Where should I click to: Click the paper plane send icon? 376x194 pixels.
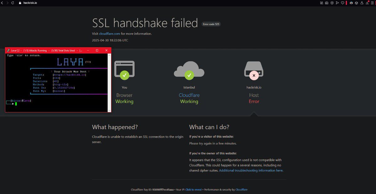337,3
